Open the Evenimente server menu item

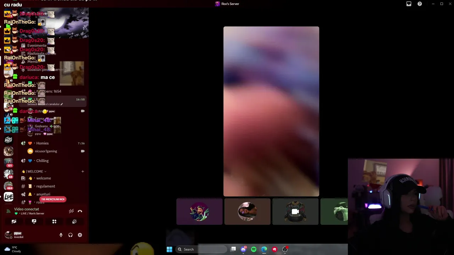point(37,46)
